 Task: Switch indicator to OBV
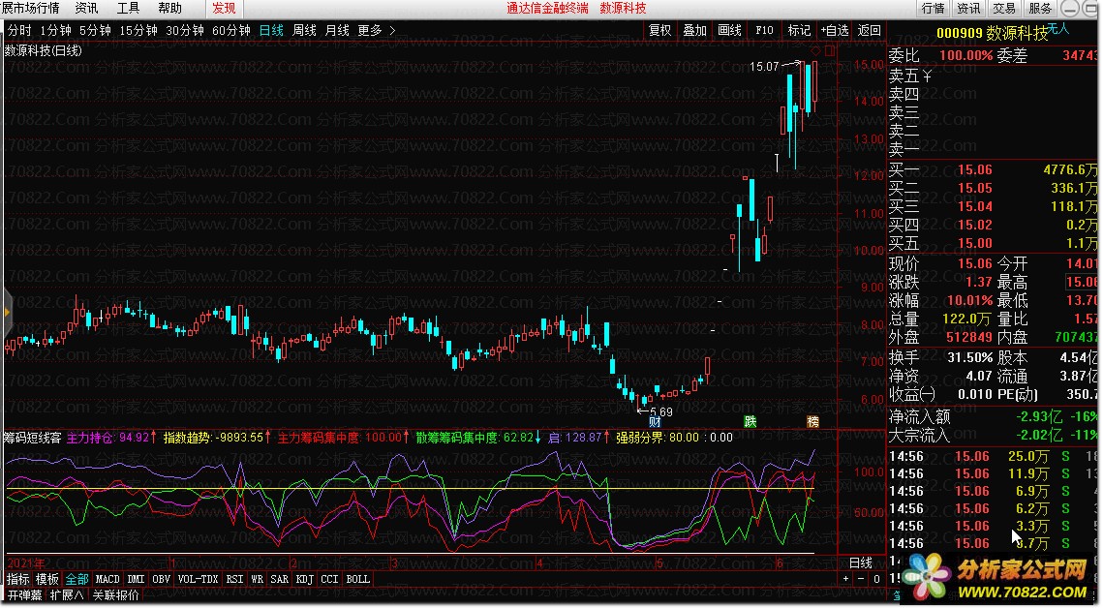pyautogui.click(x=161, y=579)
